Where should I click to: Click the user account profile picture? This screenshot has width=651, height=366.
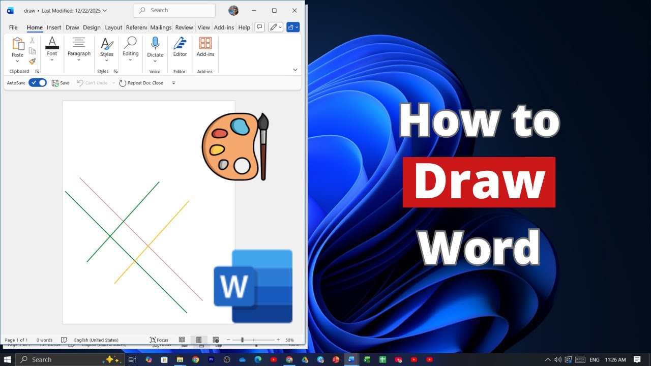click(233, 10)
